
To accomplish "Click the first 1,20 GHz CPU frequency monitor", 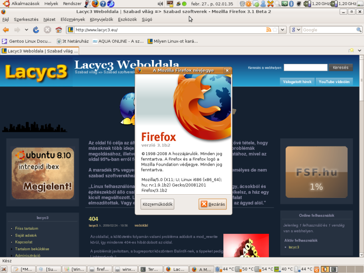I will (x=317, y=4).
